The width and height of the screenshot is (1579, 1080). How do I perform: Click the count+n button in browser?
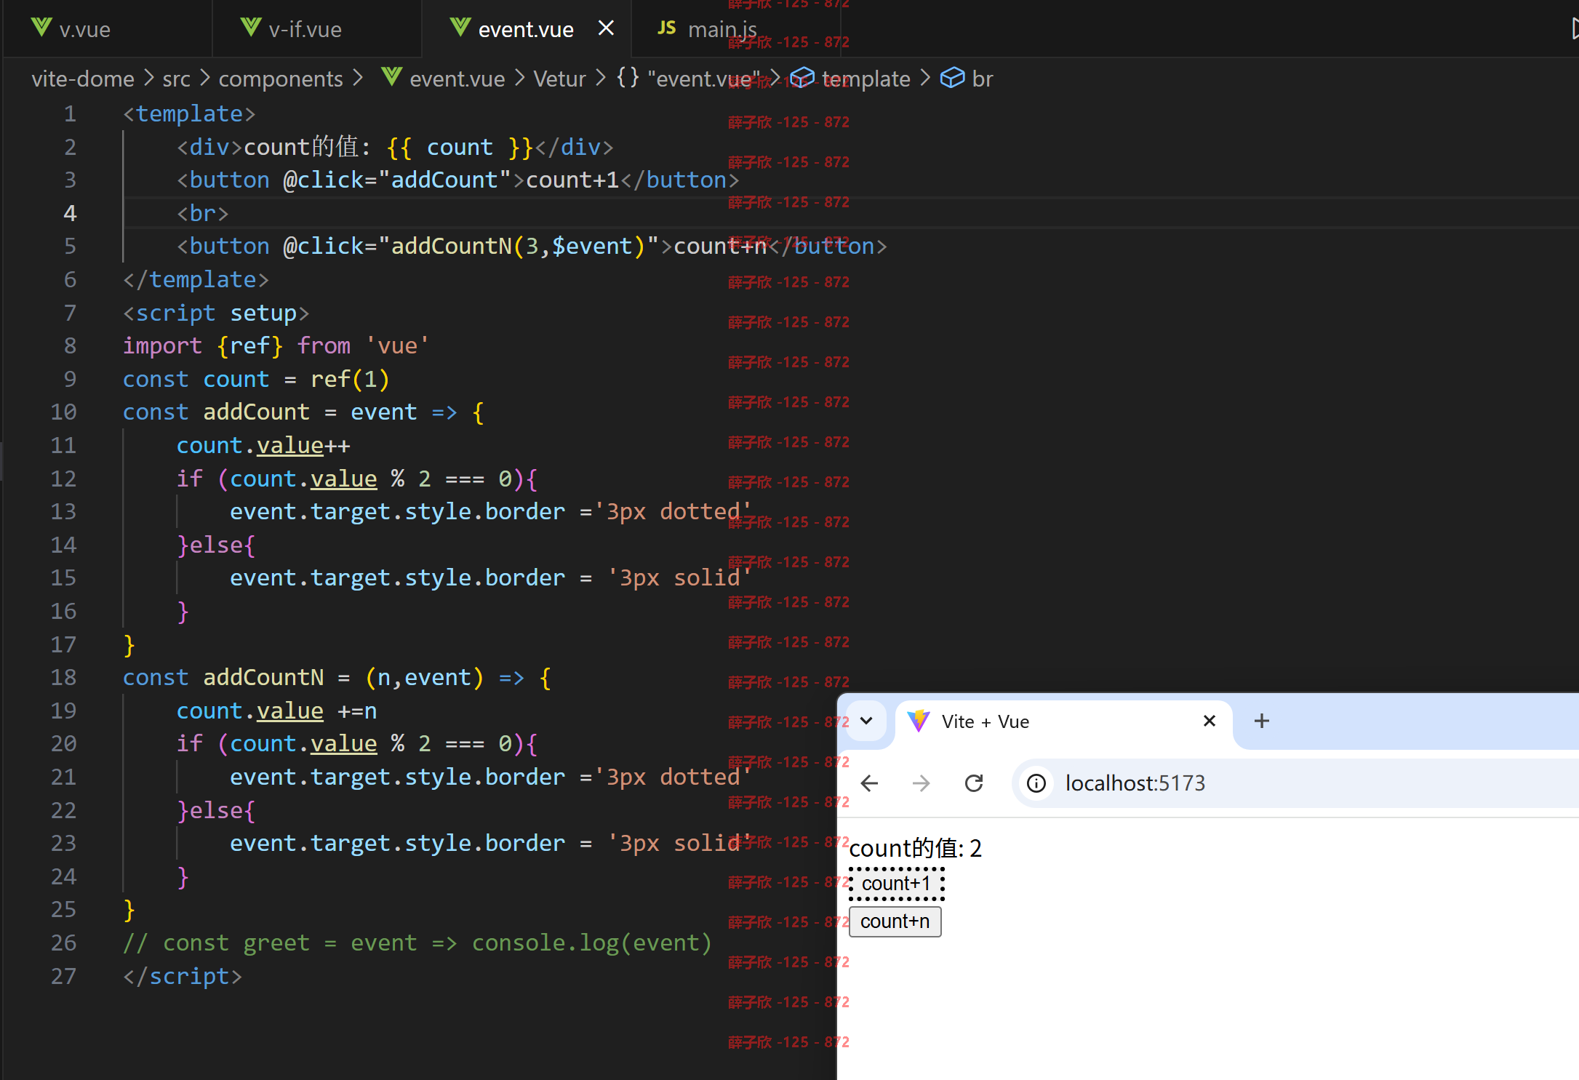(895, 921)
